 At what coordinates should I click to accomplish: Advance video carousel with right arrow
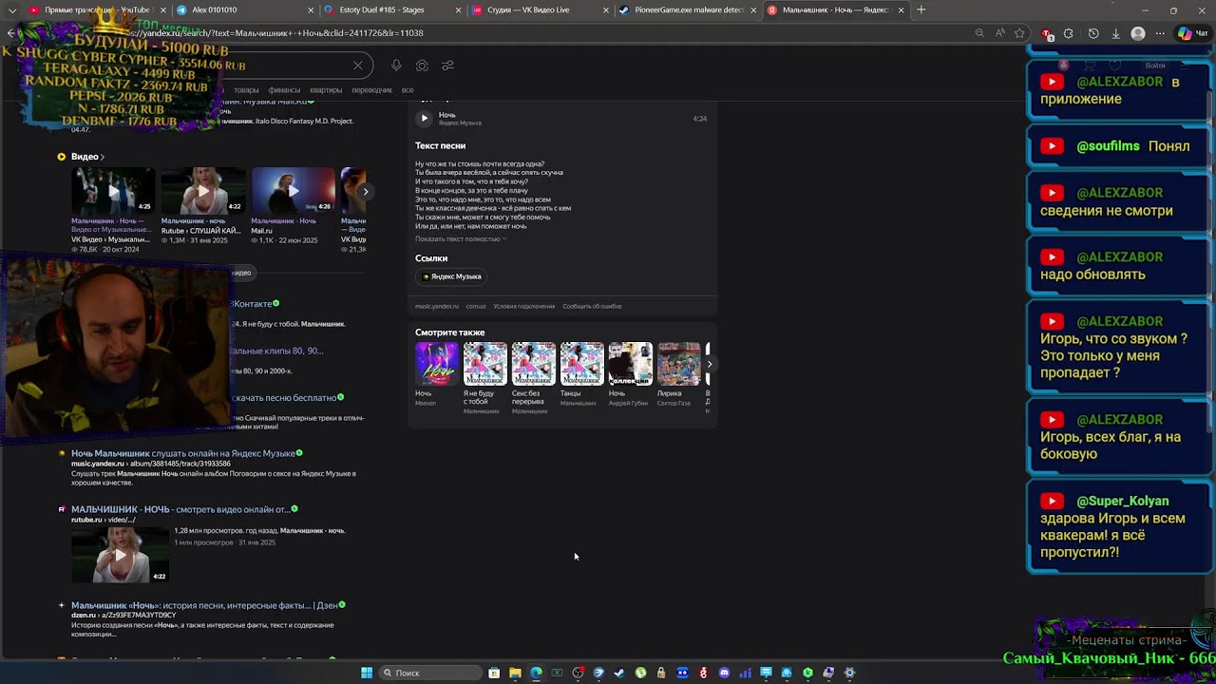[x=365, y=191]
